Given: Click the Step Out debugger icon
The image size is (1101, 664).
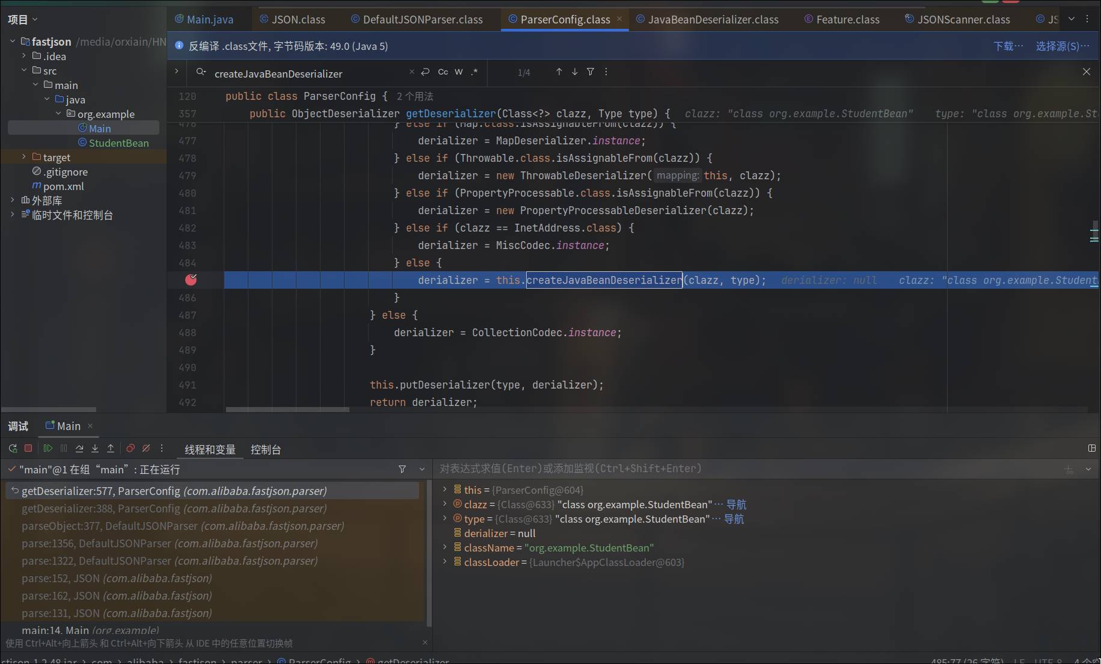Looking at the screenshot, I should click(111, 449).
